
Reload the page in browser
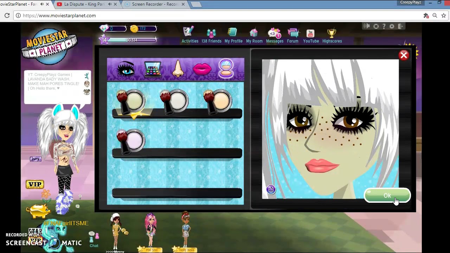7,15
